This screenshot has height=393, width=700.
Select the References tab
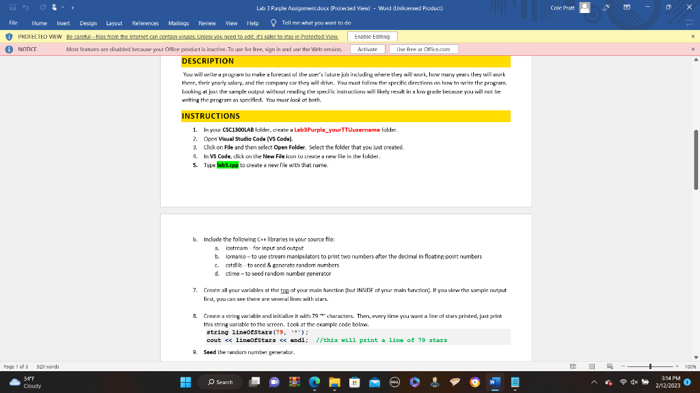(x=145, y=23)
